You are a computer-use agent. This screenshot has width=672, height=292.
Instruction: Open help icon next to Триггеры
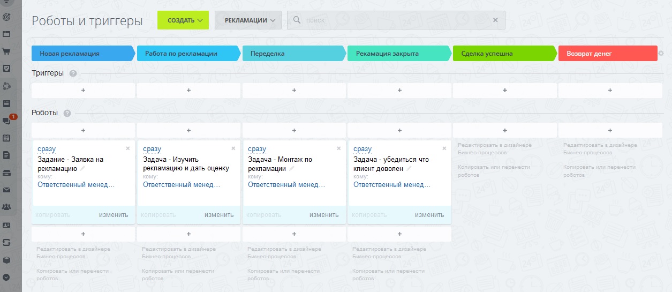pos(73,73)
